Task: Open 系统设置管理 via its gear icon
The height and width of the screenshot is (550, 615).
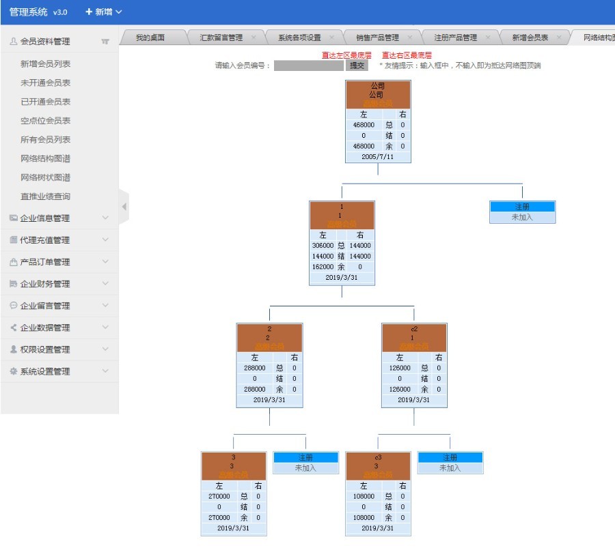Action: point(15,371)
